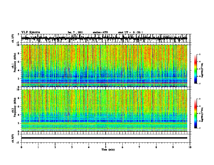Click the "3" tick on time axis
Viewport: 214px width, 165px height.
(x=72, y=147)
